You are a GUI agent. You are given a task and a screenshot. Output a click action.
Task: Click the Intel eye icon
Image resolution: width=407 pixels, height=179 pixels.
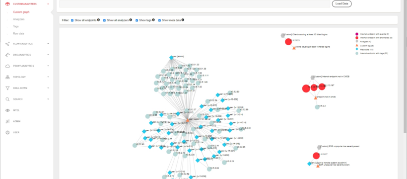[x=7, y=110]
